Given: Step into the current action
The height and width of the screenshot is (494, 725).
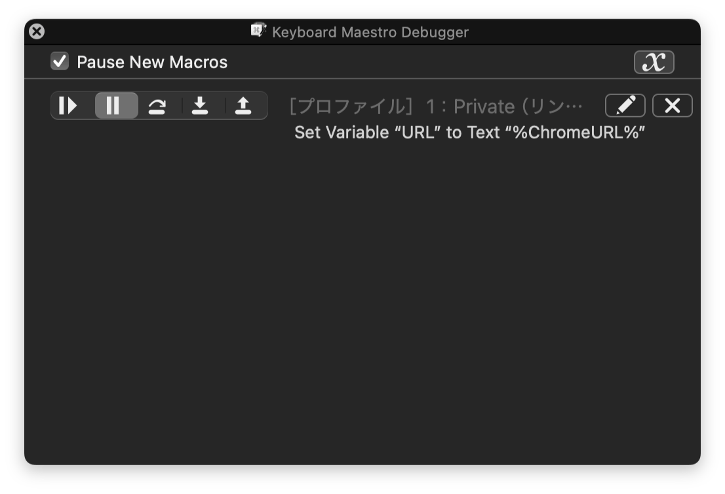Looking at the screenshot, I should click(200, 106).
